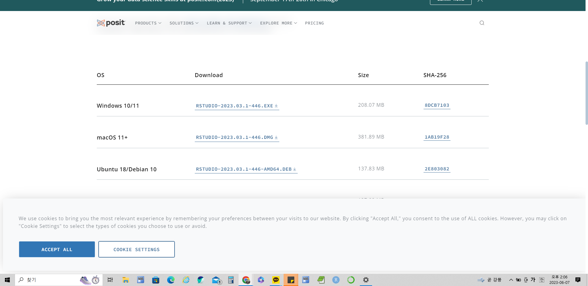Open the Pricing page
The image size is (588, 286).
(x=314, y=23)
